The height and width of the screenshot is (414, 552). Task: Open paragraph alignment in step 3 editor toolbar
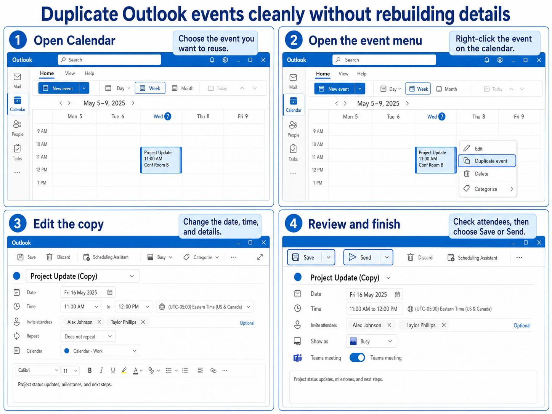tap(201, 371)
